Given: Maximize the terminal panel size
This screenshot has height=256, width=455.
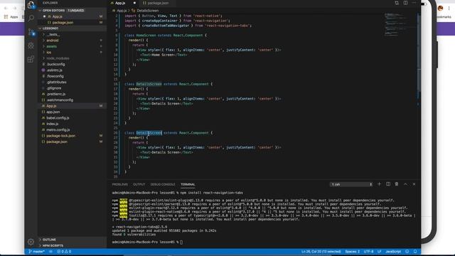Looking at the screenshot, I should (405, 184).
